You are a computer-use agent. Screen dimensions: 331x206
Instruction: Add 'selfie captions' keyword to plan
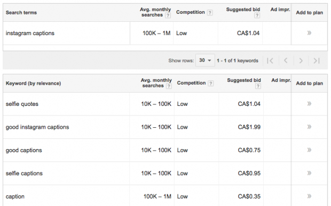309,173
